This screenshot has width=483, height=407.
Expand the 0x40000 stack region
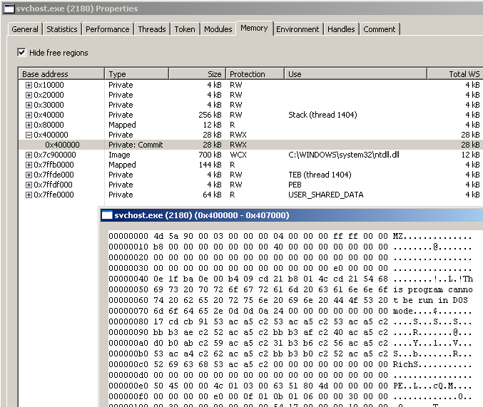click(x=29, y=115)
